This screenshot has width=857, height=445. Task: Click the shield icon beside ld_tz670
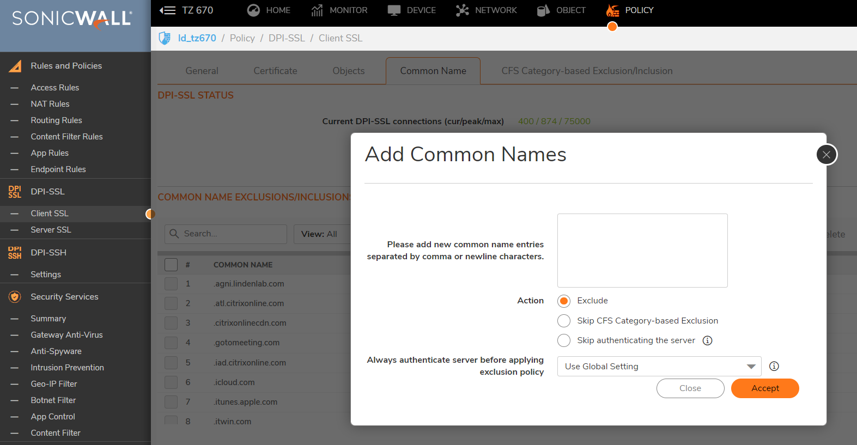tap(165, 38)
